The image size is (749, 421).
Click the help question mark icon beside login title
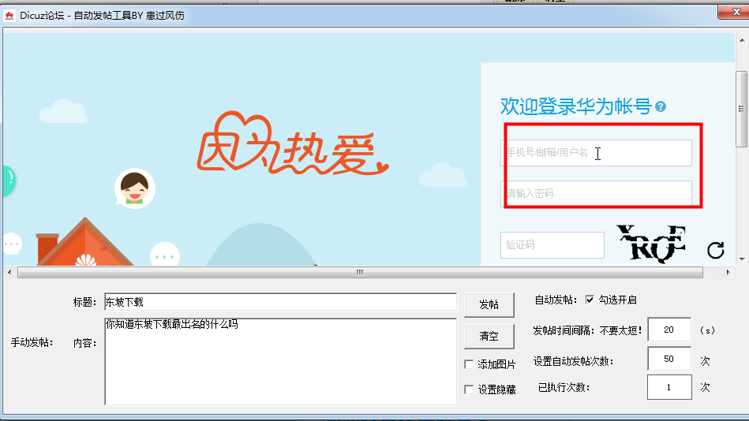661,107
